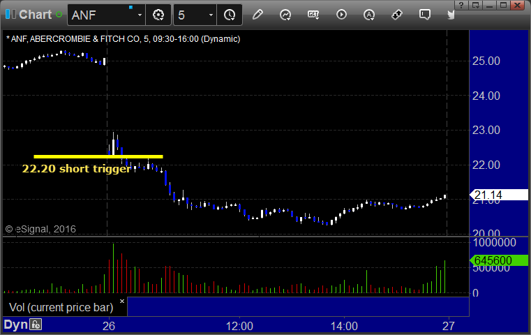Viewport: 531px width, 335px height.
Task: Click the green symbol-link circle icon
Action: (x=59, y=15)
